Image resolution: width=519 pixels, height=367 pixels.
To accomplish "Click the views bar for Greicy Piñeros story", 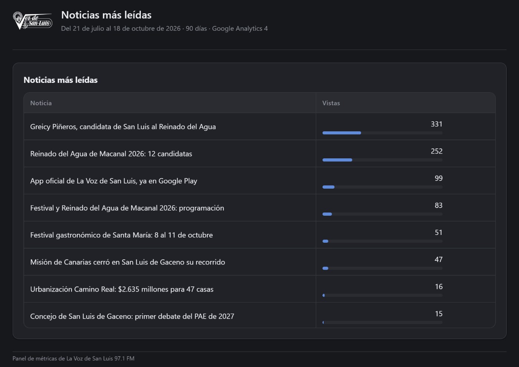I will pyautogui.click(x=383, y=133).
